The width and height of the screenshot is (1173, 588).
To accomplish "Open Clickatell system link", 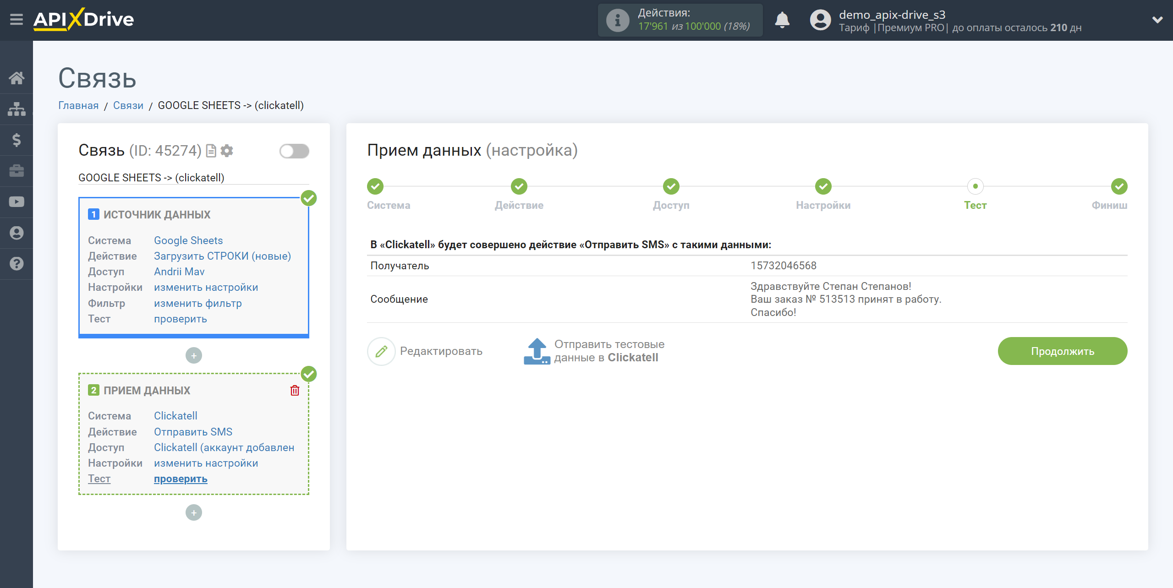I will coord(175,416).
